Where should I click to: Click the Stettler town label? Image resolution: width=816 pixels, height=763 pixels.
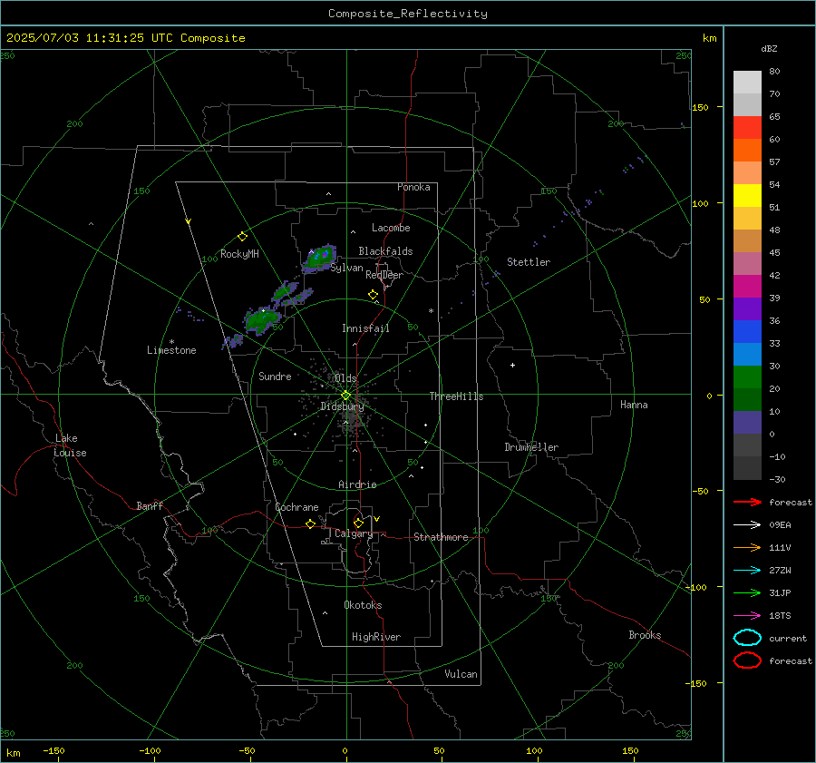(x=529, y=262)
